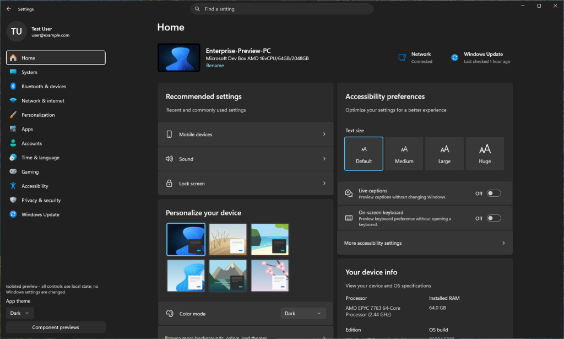This screenshot has width=564, height=339.
Task: Expand More accessibility settings chevron
Action: 503,243
